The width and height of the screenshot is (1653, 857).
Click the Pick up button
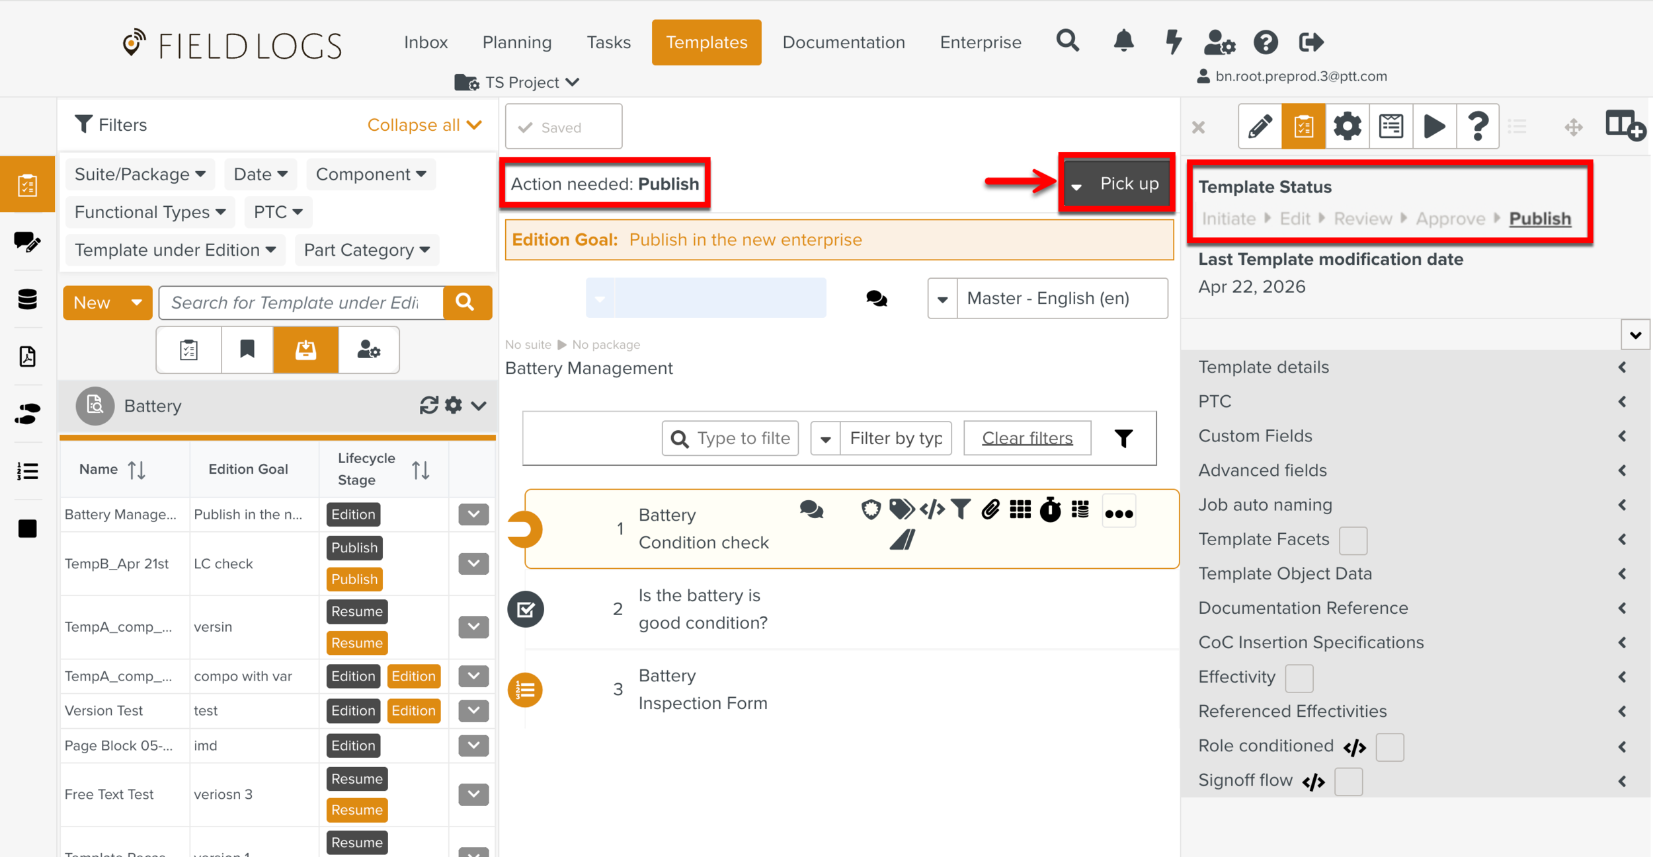coord(1129,184)
